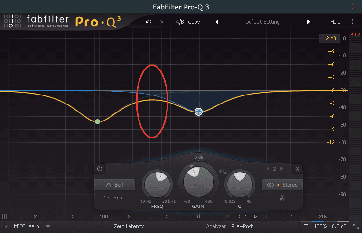Toggle the band power button
Screen dimensions: 362x233
pos(100,169)
